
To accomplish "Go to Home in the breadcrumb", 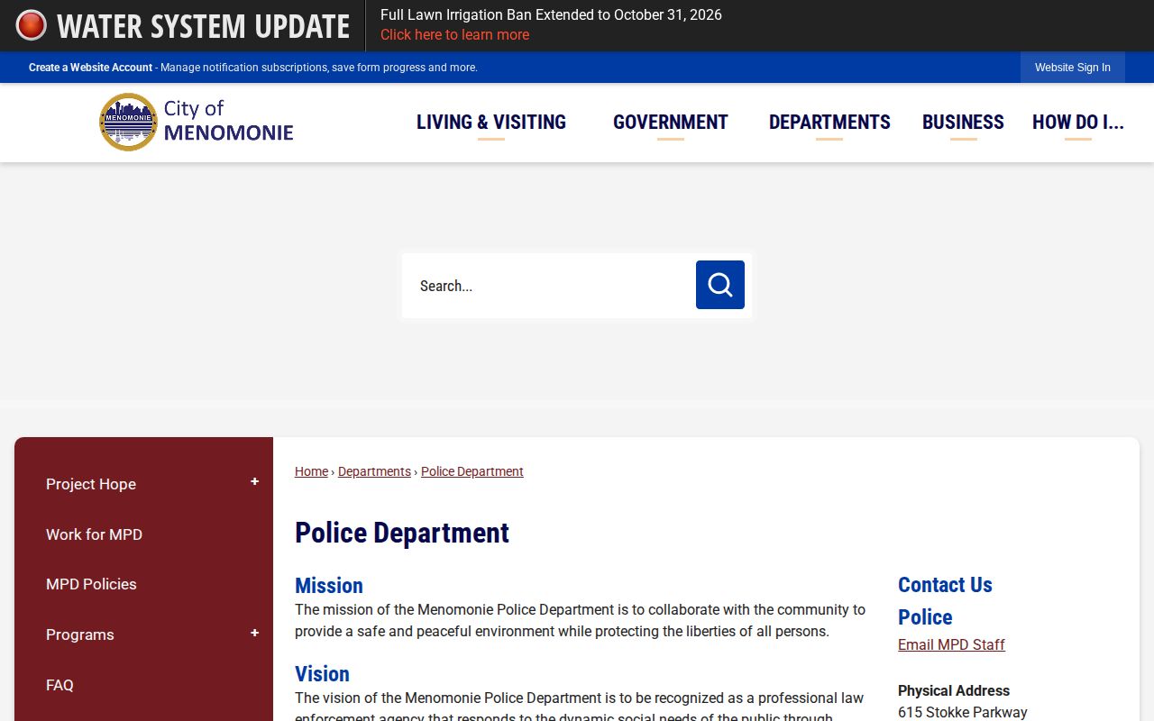I will 311,471.
